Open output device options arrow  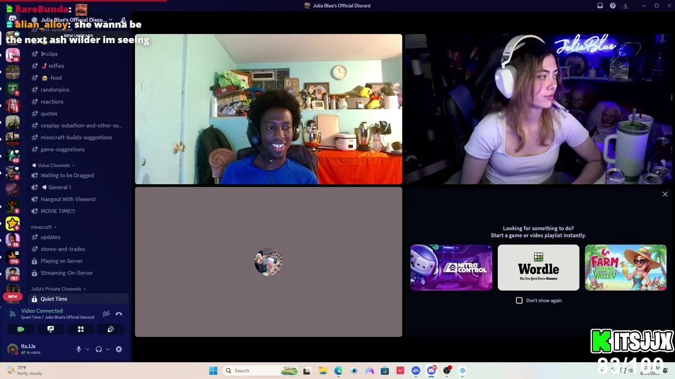coord(108,349)
